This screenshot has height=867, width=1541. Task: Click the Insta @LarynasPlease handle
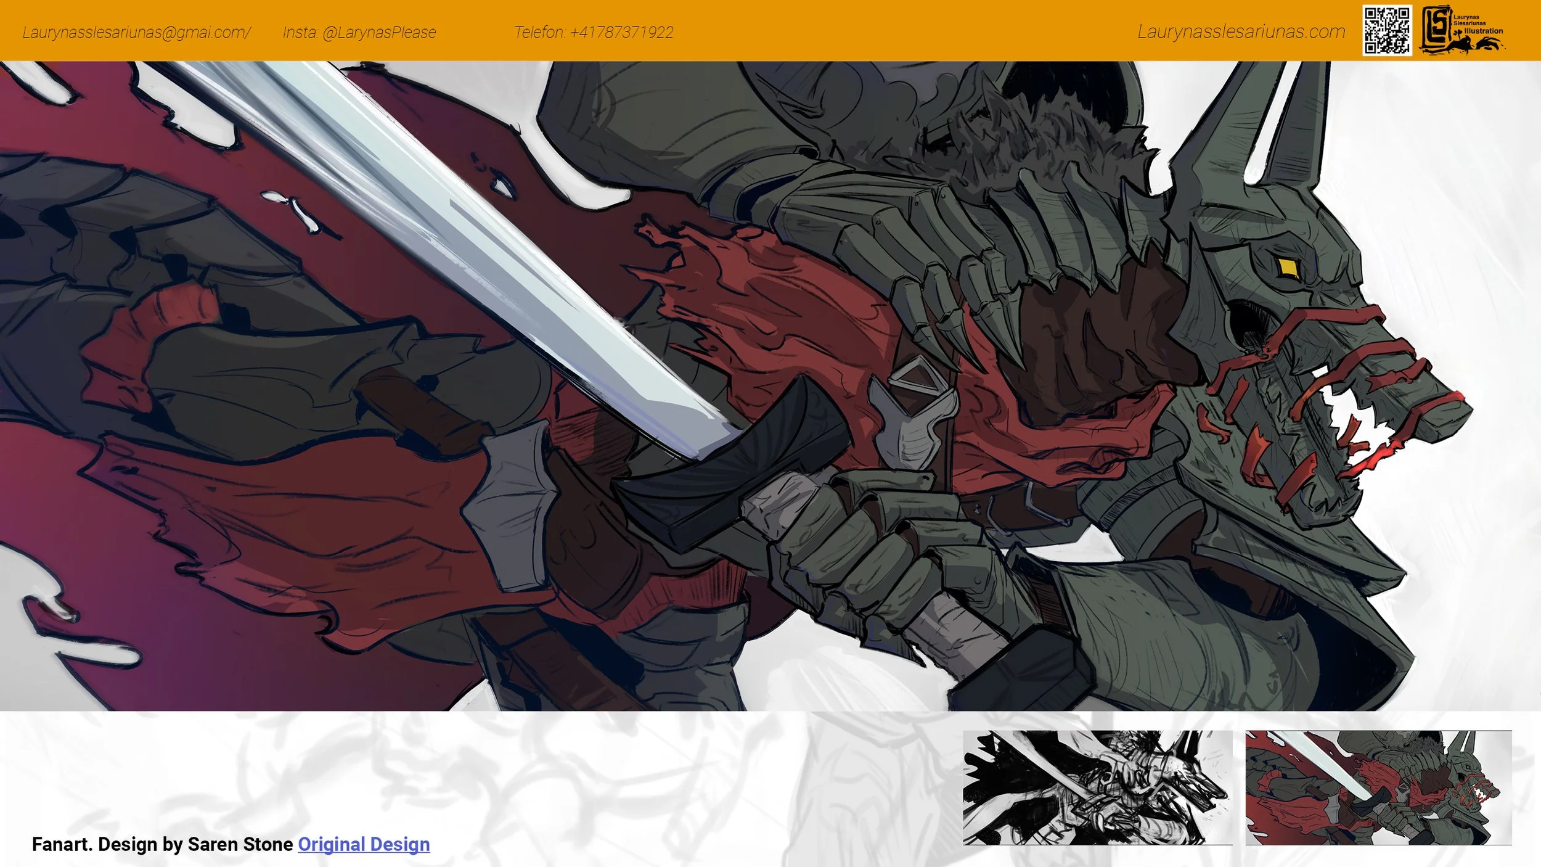pyautogui.click(x=359, y=32)
